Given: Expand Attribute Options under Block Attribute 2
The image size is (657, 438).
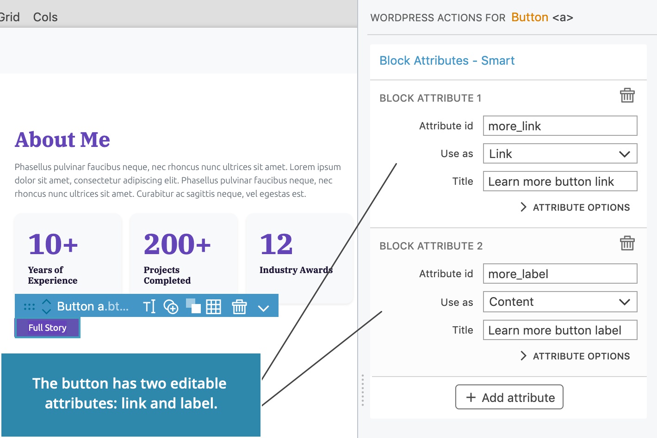Looking at the screenshot, I should point(575,356).
